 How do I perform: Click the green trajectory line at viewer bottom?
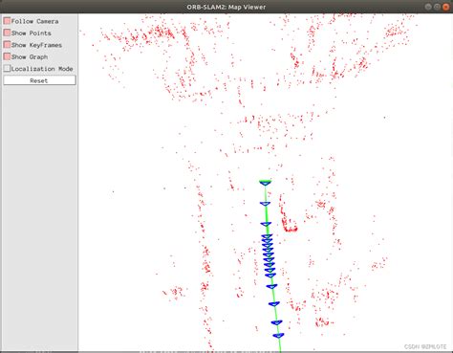tap(280, 346)
